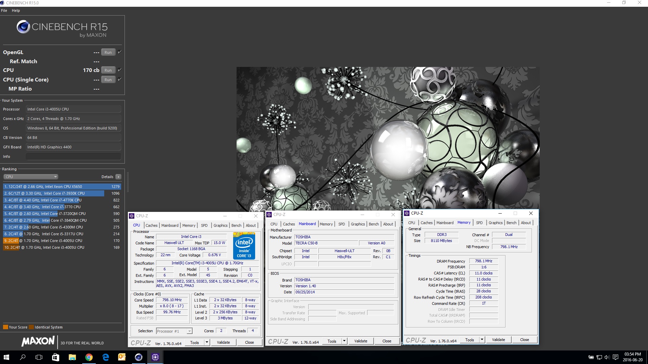Run the CPU benchmark
The image size is (648, 364).
(x=108, y=70)
